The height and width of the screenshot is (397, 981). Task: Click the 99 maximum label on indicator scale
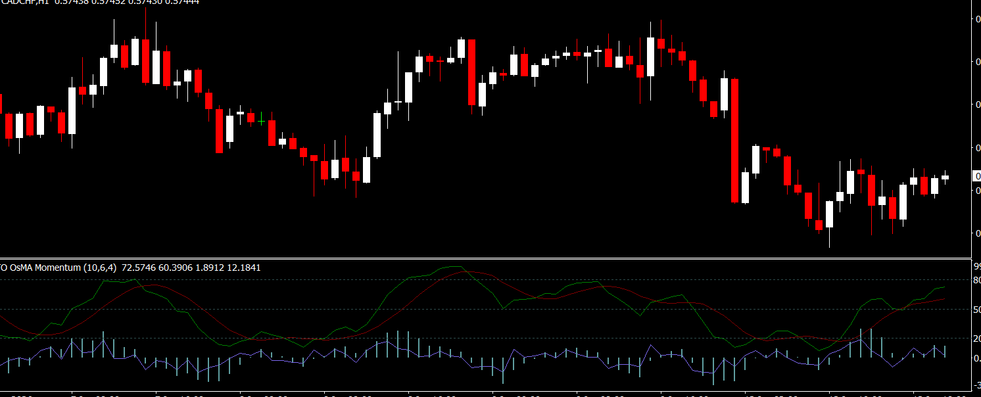pos(976,266)
